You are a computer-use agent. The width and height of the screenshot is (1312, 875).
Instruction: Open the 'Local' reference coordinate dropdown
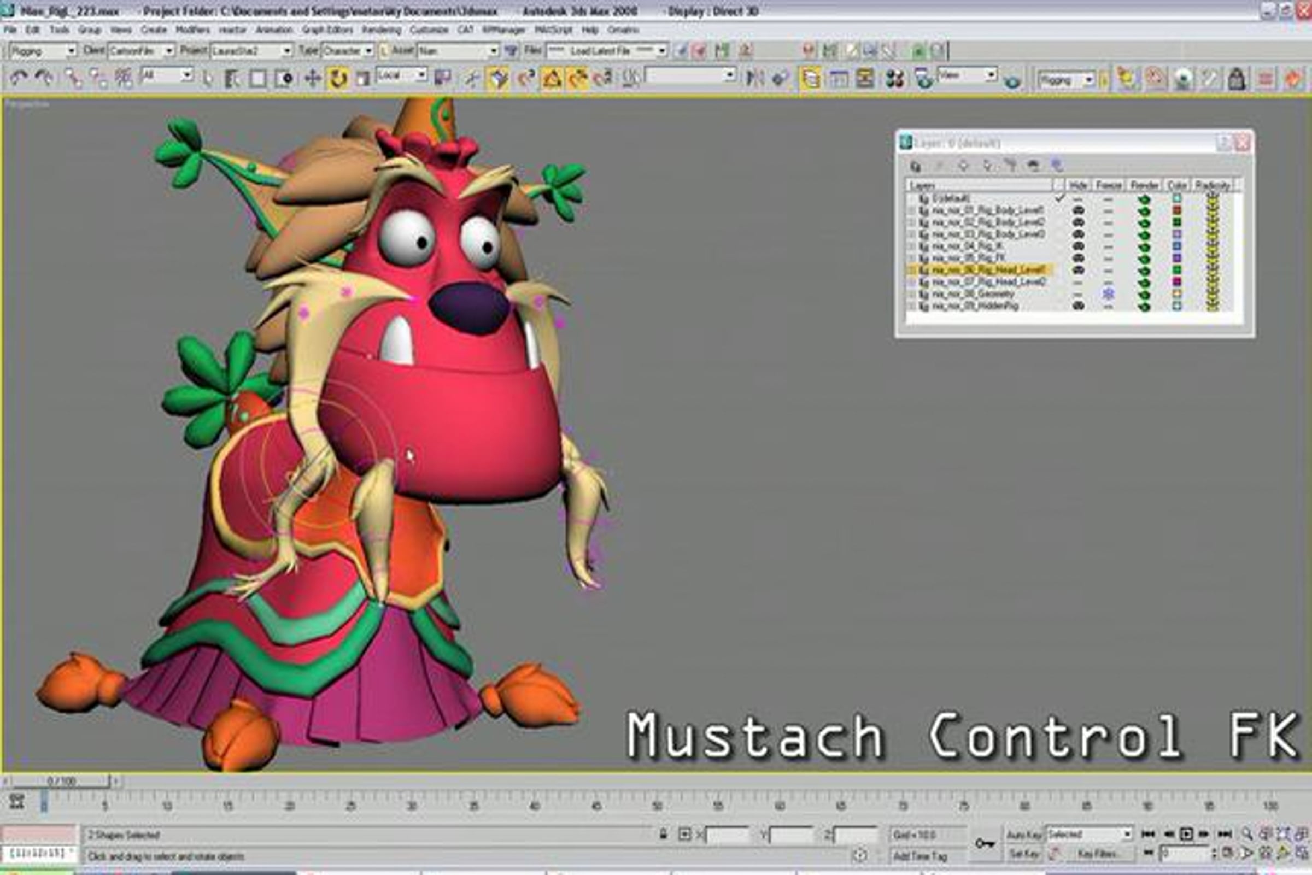click(x=402, y=75)
